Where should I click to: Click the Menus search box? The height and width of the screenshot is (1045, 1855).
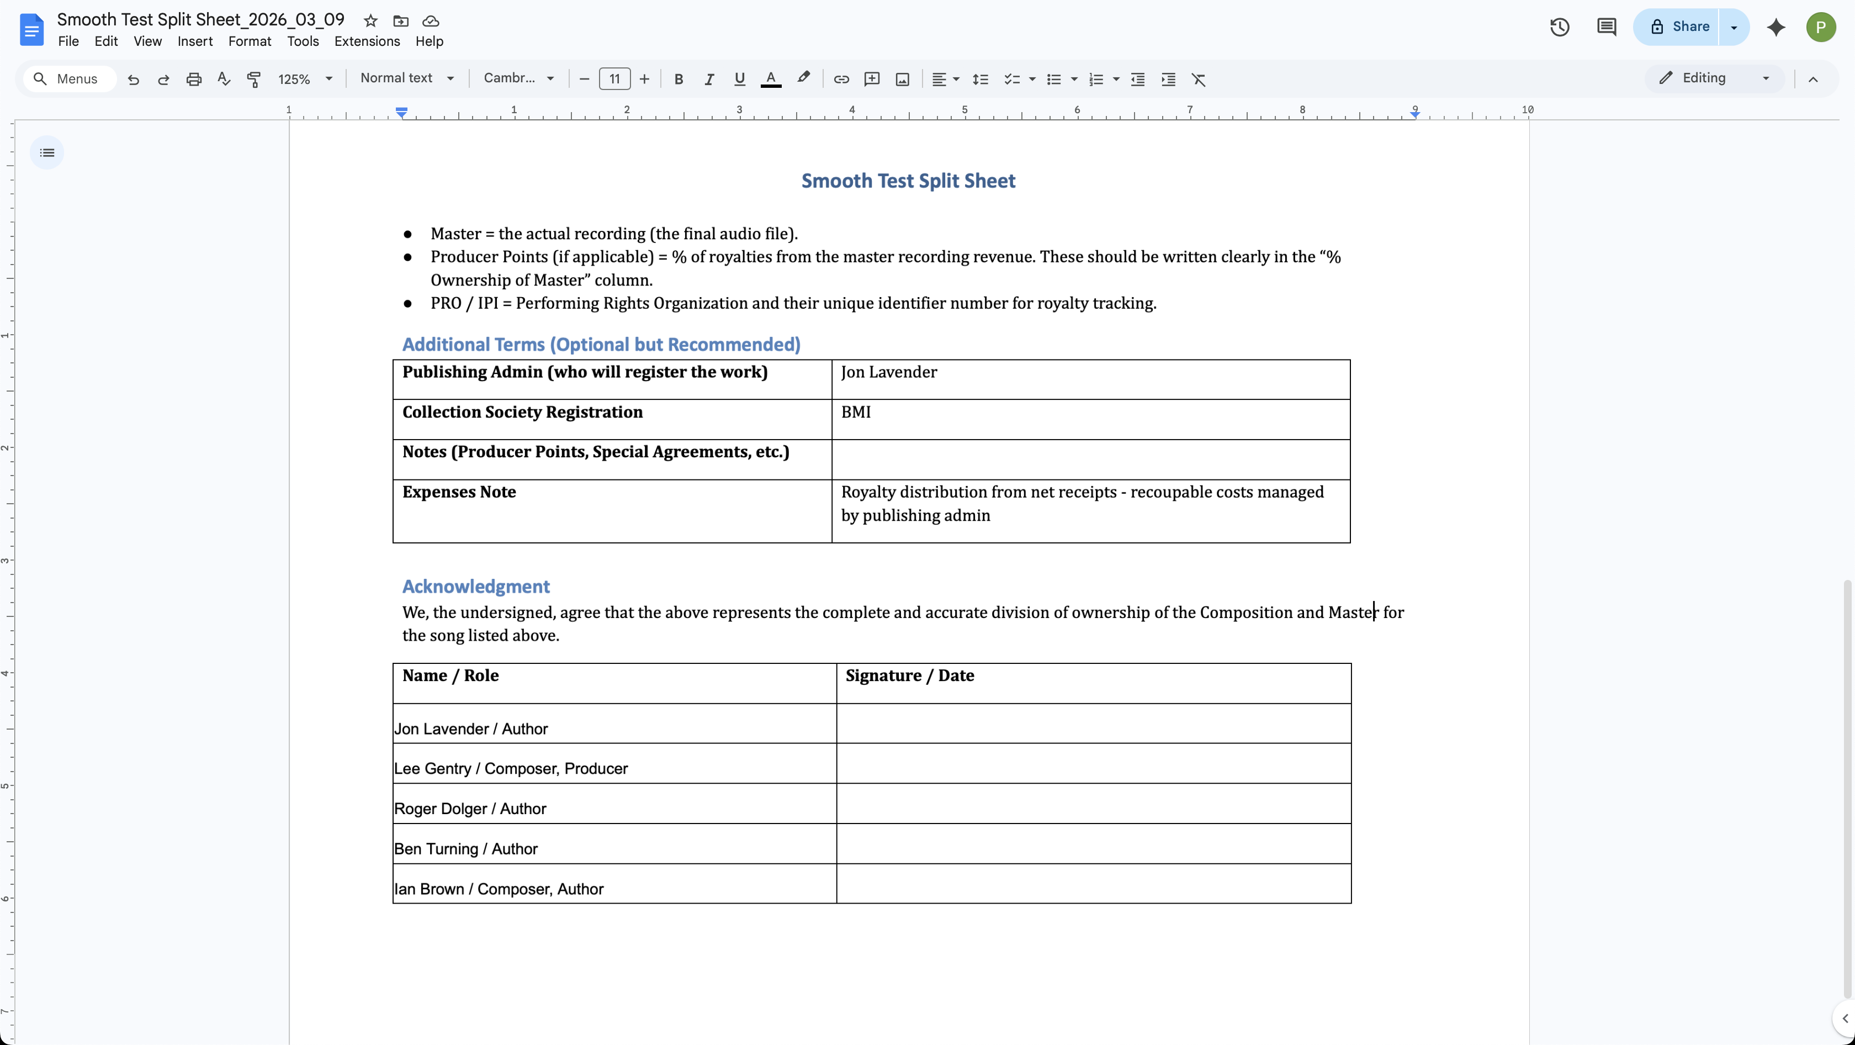tap(69, 79)
